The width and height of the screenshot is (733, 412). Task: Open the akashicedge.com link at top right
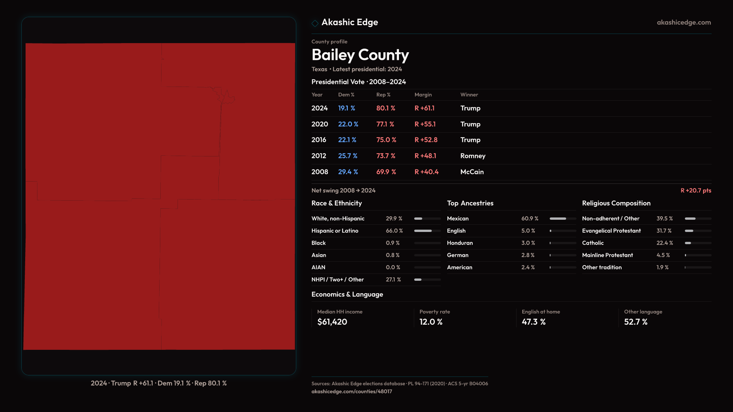[683, 23]
